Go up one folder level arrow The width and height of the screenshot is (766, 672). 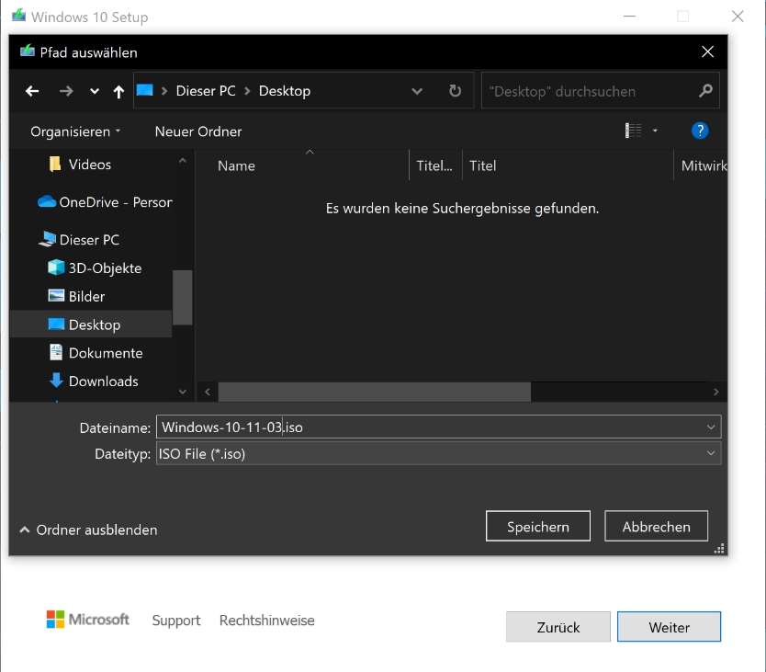[x=118, y=91]
